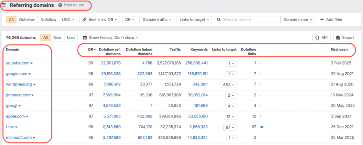Sort by the DR column header
The image size is (363, 145).
pos(92,49)
